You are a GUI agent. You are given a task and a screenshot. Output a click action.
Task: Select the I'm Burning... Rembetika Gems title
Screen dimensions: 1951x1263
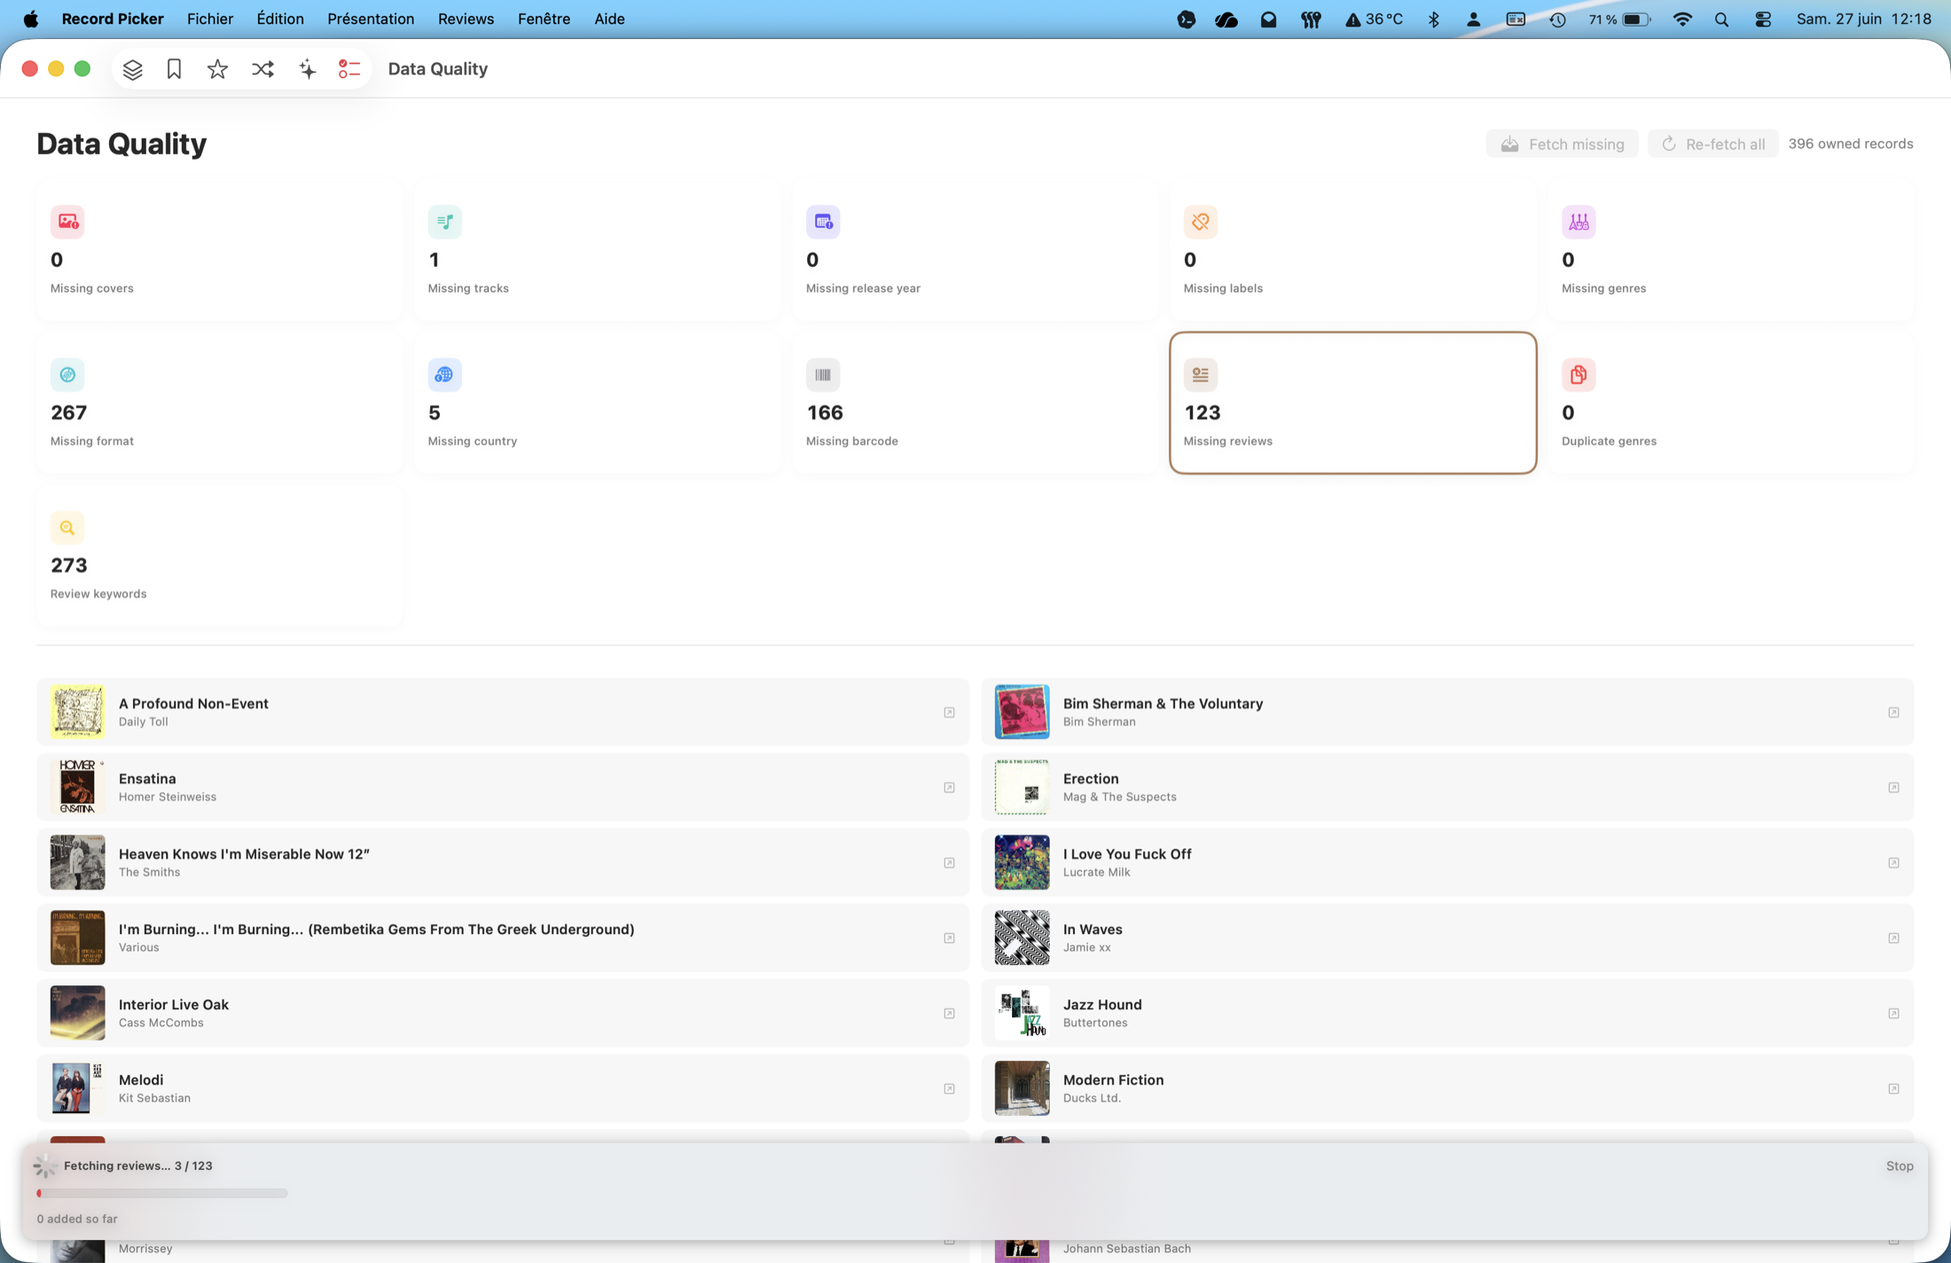pyautogui.click(x=376, y=930)
